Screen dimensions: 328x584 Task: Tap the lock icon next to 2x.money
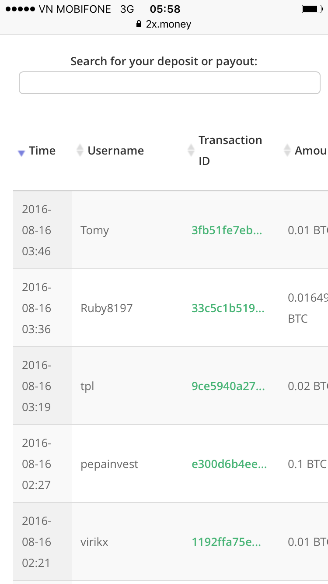(140, 24)
